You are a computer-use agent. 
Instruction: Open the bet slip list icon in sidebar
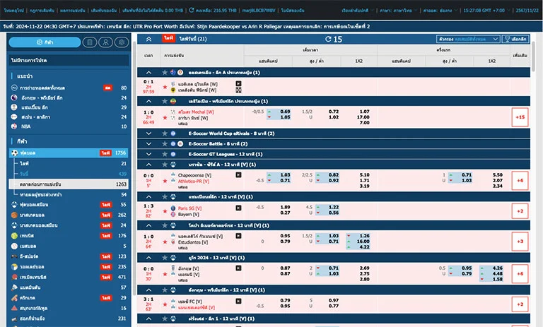88,42
